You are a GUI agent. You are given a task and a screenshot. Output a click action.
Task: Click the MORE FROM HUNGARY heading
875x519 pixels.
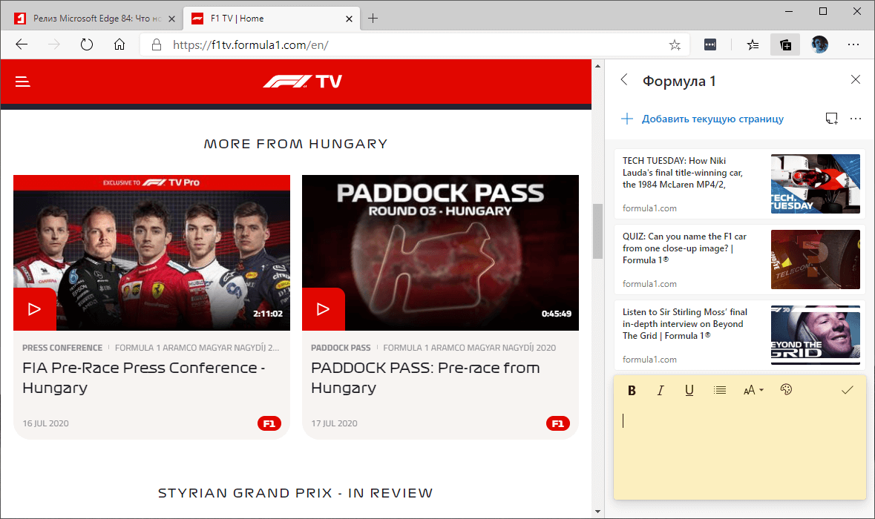(x=296, y=144)
